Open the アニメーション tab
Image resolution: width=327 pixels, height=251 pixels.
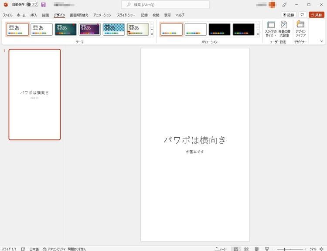coord(102,15)
